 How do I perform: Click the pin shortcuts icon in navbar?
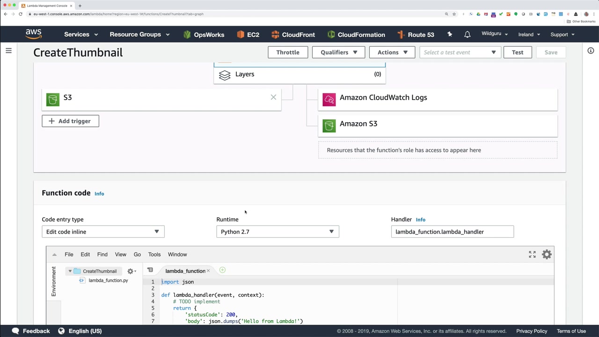click(450, 35)
